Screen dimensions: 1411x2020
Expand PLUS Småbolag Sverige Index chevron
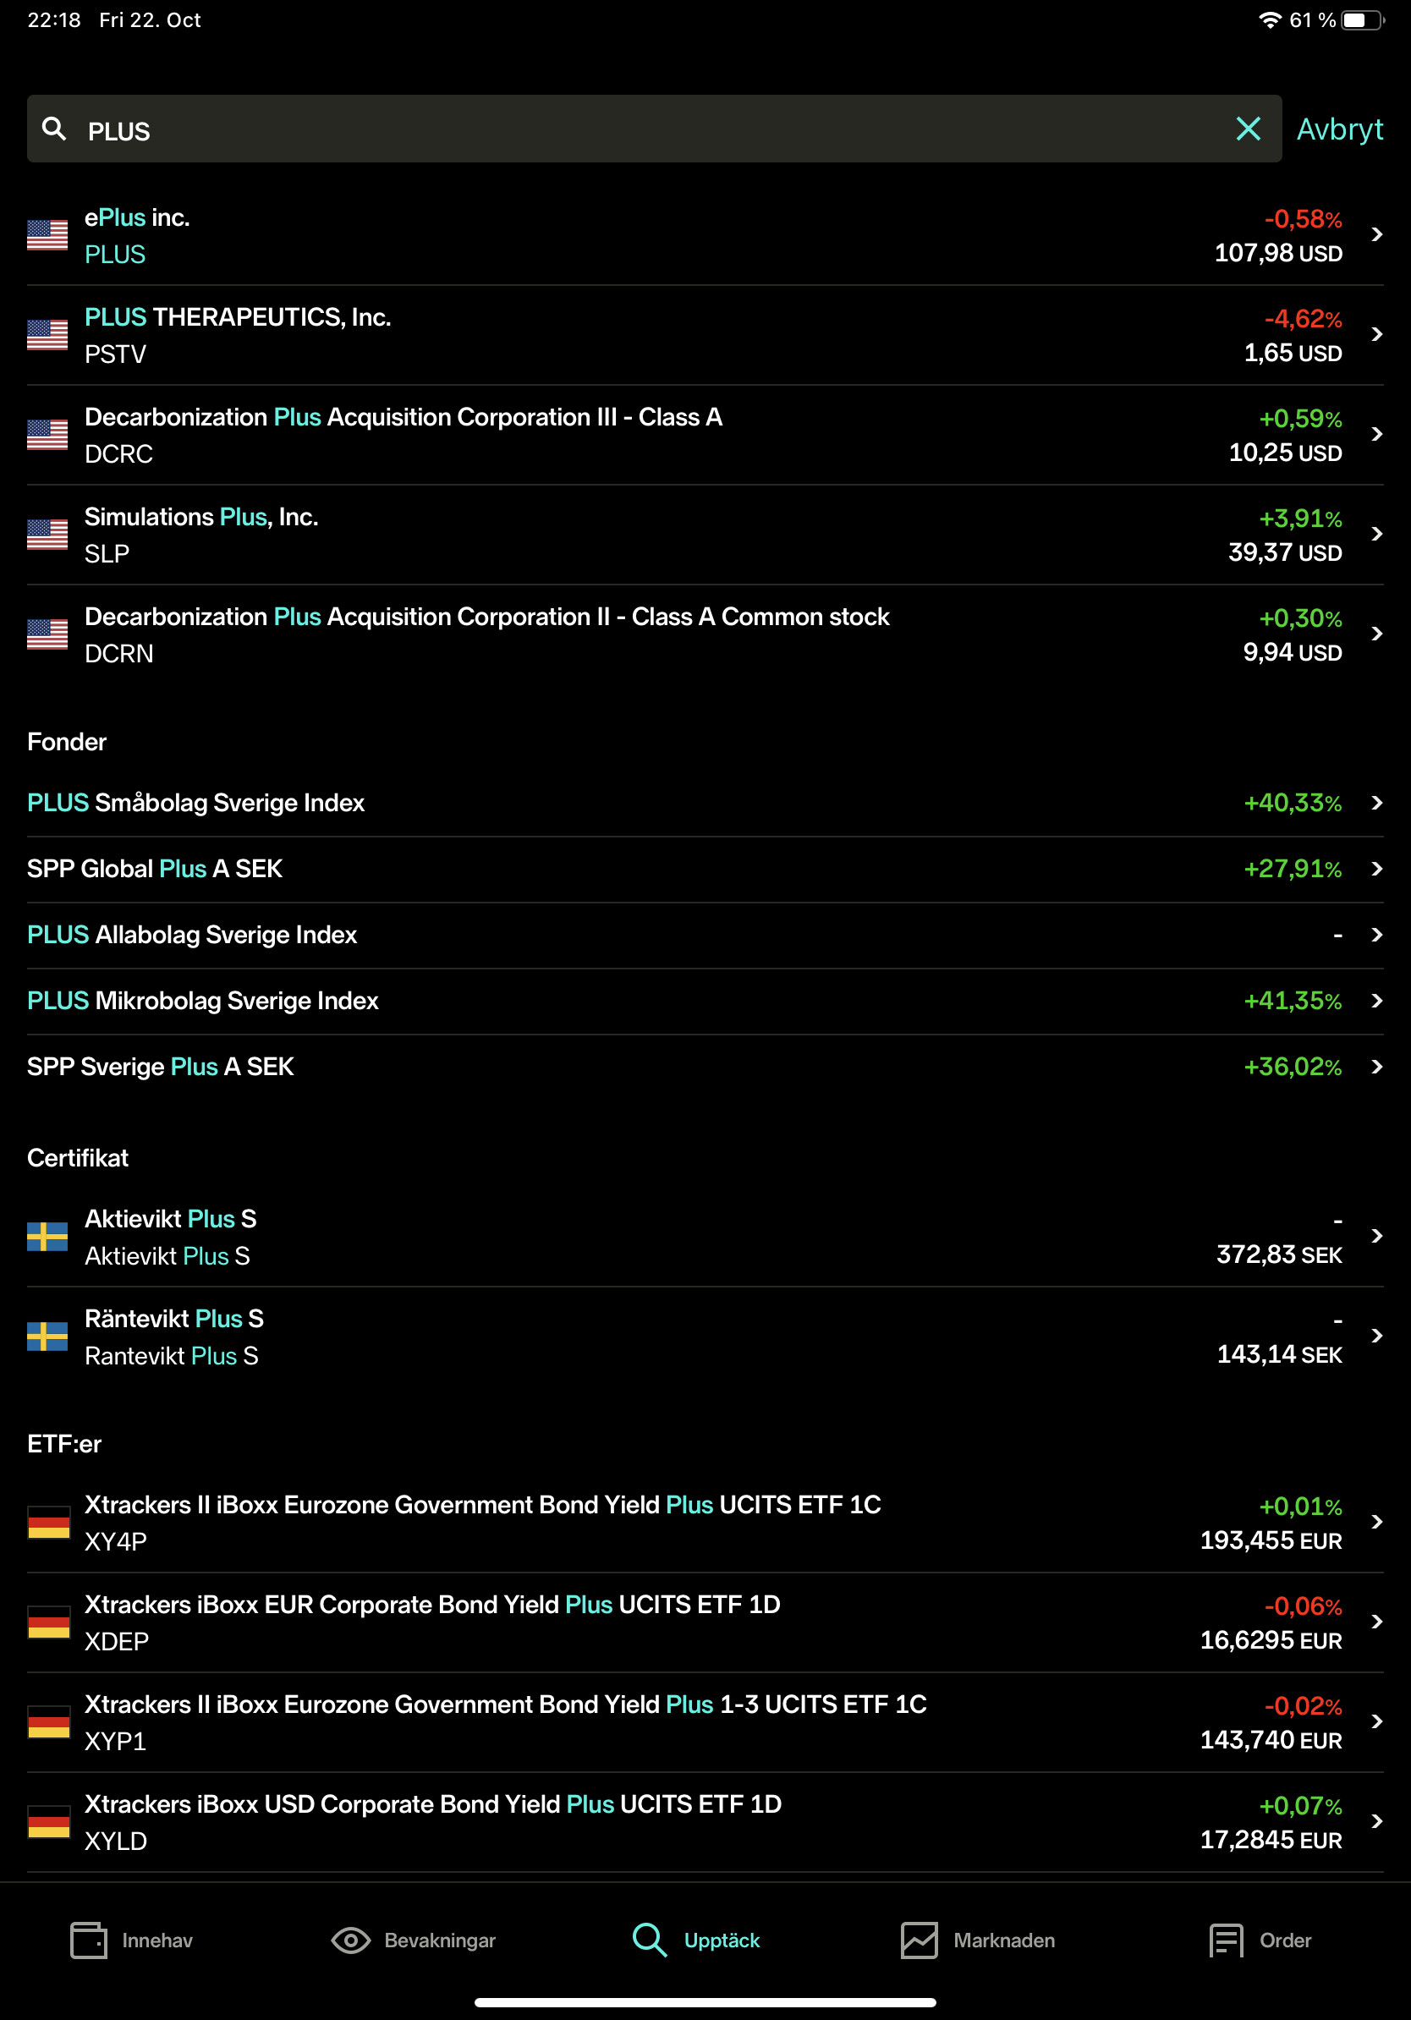pyautogui.click(x=1376, y=804)
